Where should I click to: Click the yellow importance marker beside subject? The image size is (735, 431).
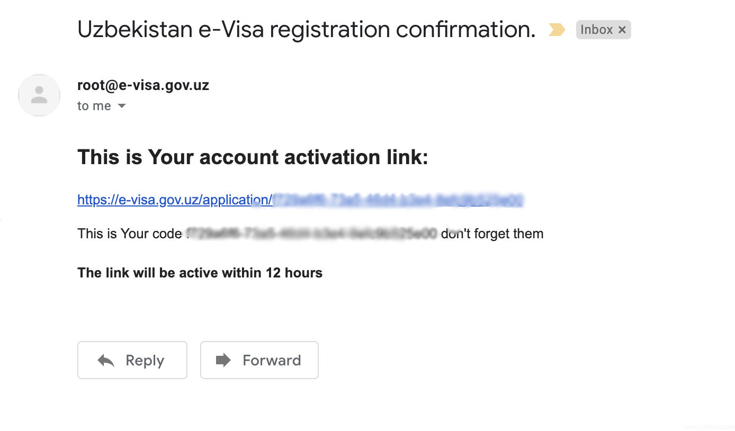click(x=557, y=30)
